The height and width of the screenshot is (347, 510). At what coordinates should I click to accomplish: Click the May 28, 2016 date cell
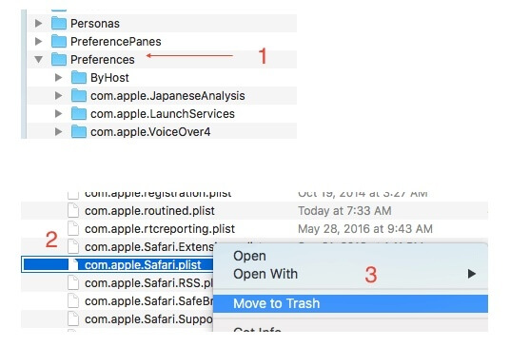pyautogui.click(x=365, y=229)
